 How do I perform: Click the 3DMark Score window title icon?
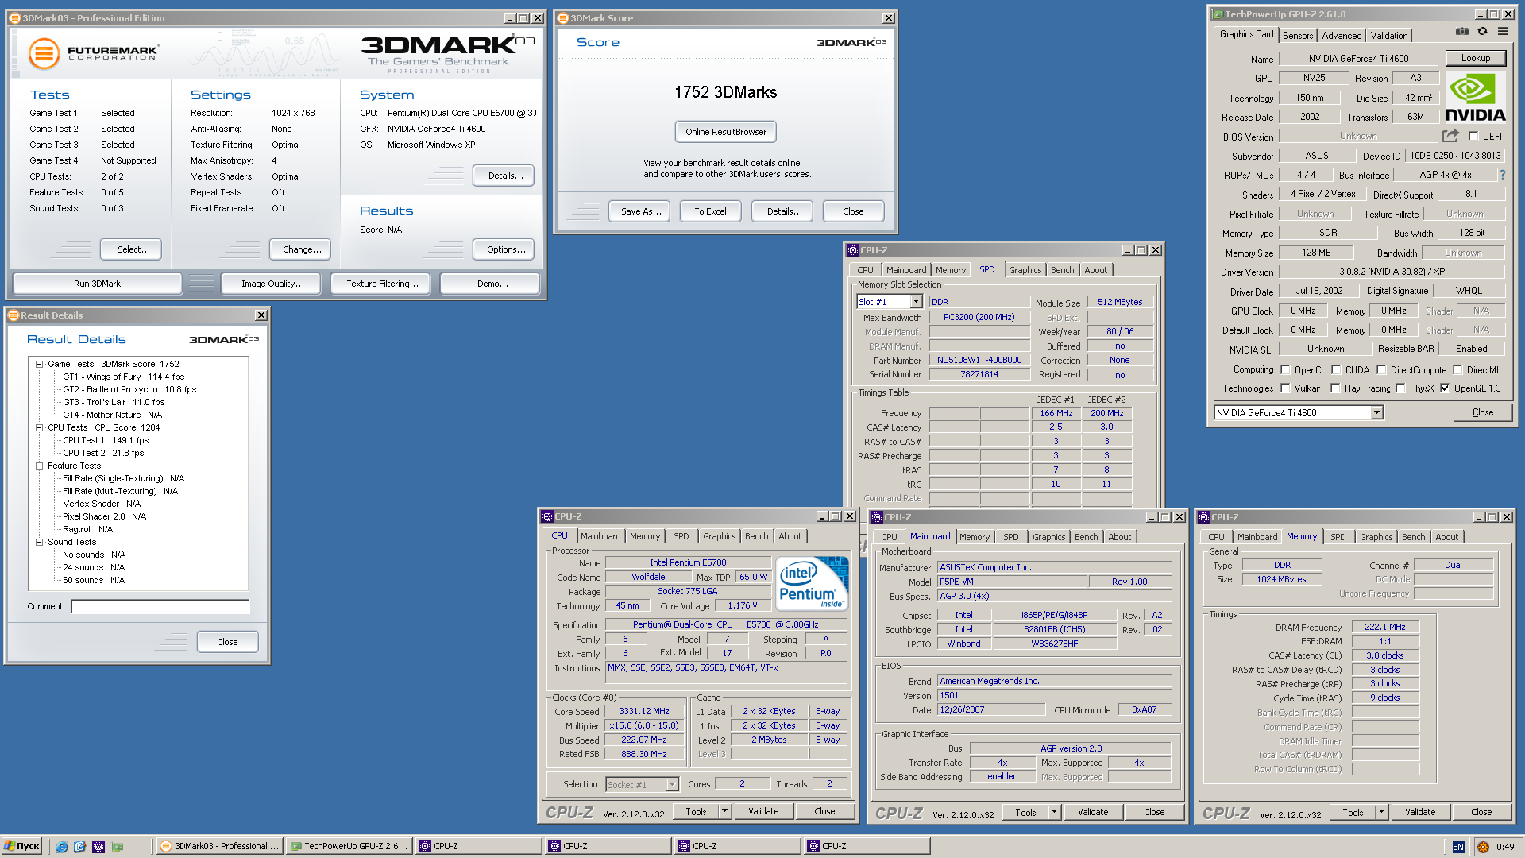point(563,18)
